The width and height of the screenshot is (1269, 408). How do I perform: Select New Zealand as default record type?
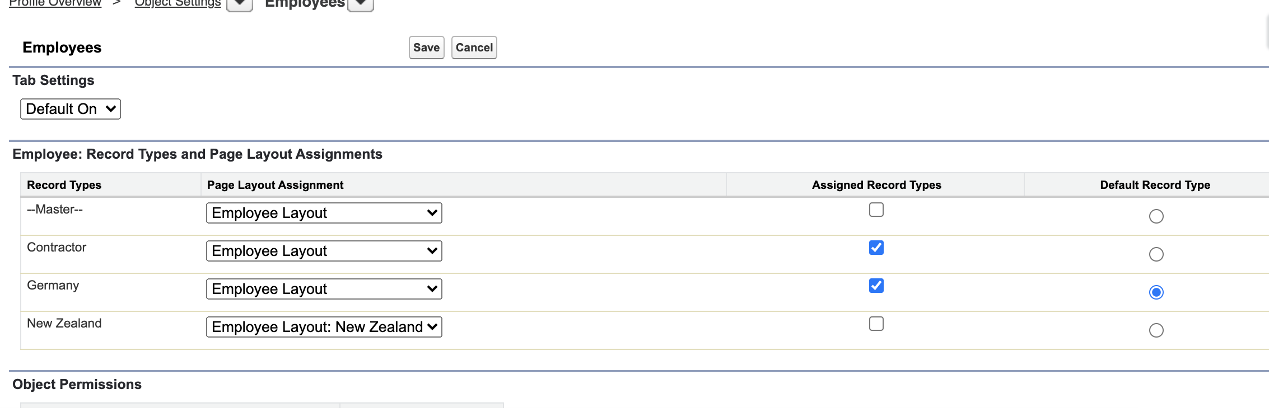click(x=1156, y=330)
